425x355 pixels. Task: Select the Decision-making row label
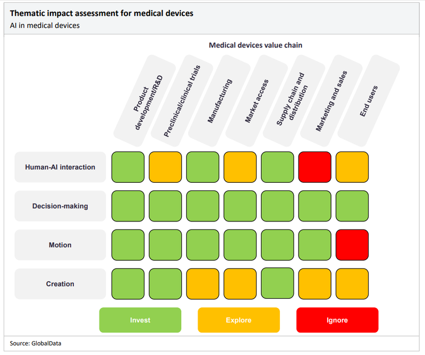pos(60,206)
